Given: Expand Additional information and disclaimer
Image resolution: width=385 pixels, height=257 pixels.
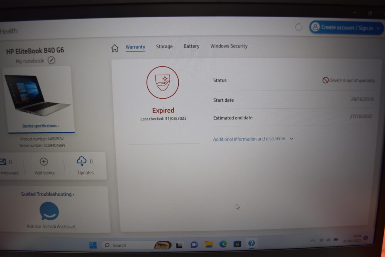Looking at the screenshot, I should (x=253, y=139).
